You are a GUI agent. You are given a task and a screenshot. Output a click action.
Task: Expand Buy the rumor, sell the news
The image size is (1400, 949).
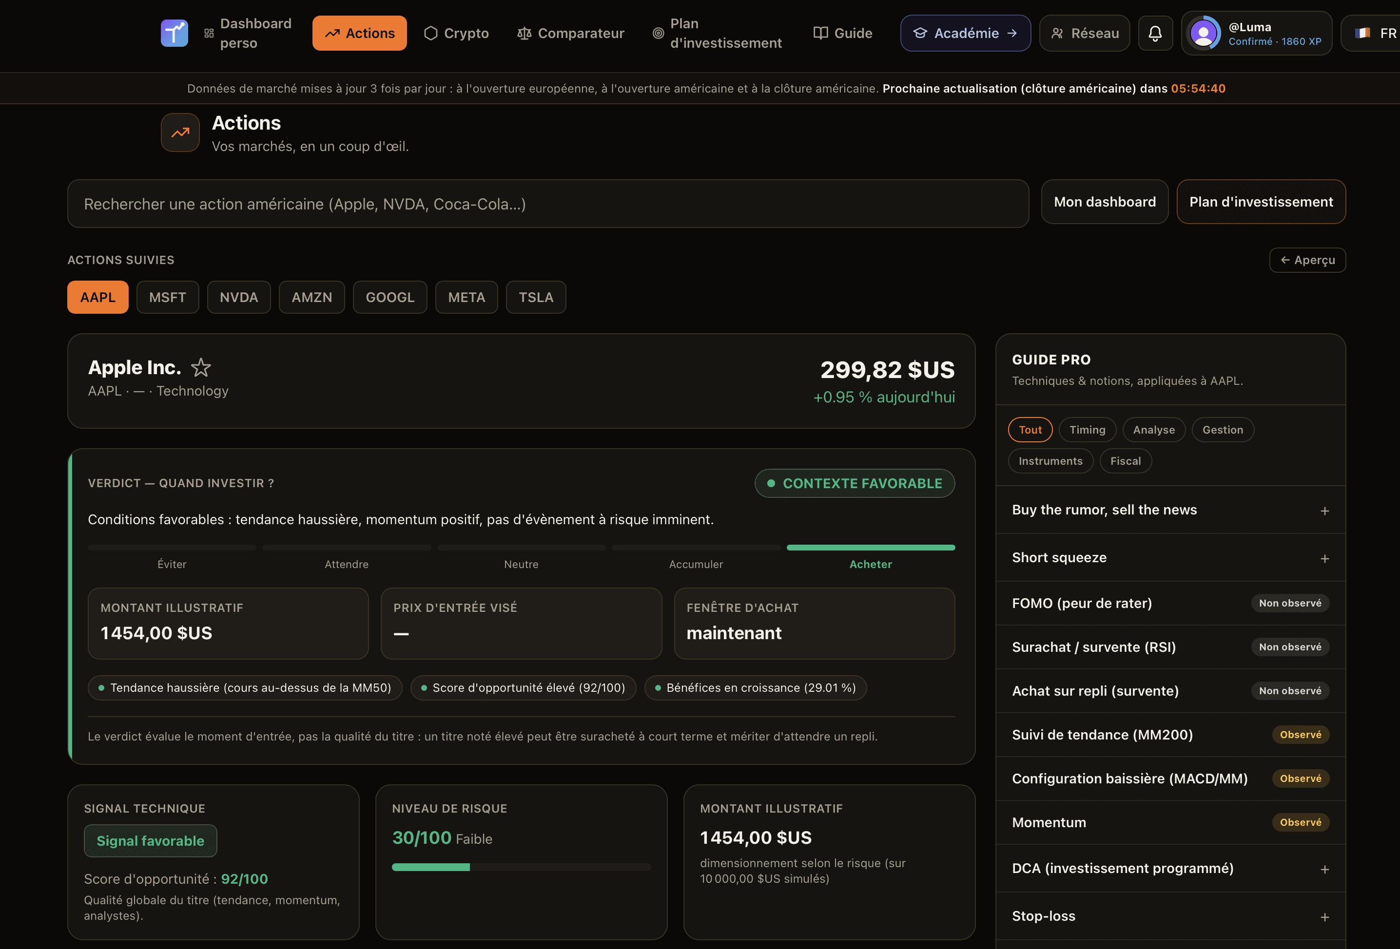click(1170, 510)
